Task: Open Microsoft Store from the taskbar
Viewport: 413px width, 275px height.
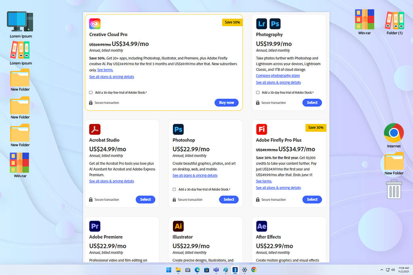Action: coord(207,270)
